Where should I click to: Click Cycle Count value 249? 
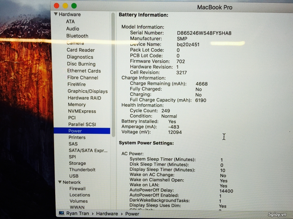166,111
